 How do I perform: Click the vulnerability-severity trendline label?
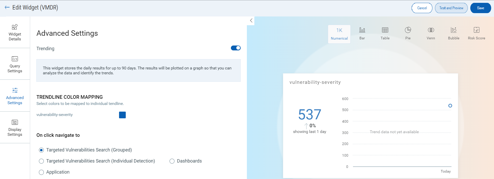pos(54,115)
